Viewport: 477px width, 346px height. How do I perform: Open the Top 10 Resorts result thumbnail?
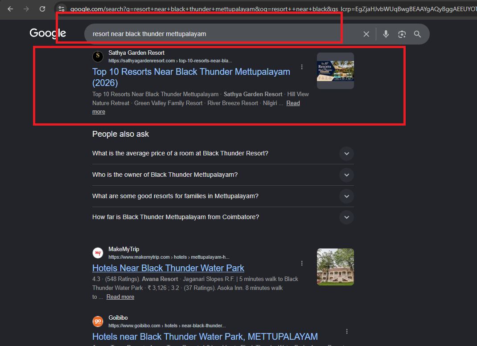pos(335,71)
